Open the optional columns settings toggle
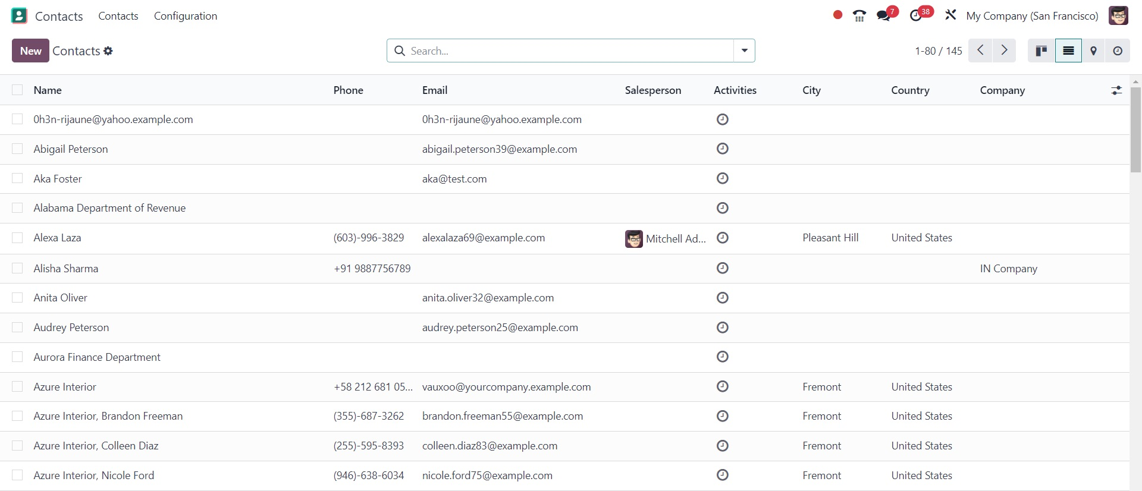 pos(1116,90)
